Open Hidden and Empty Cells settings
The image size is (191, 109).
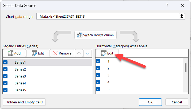(24, 102)
